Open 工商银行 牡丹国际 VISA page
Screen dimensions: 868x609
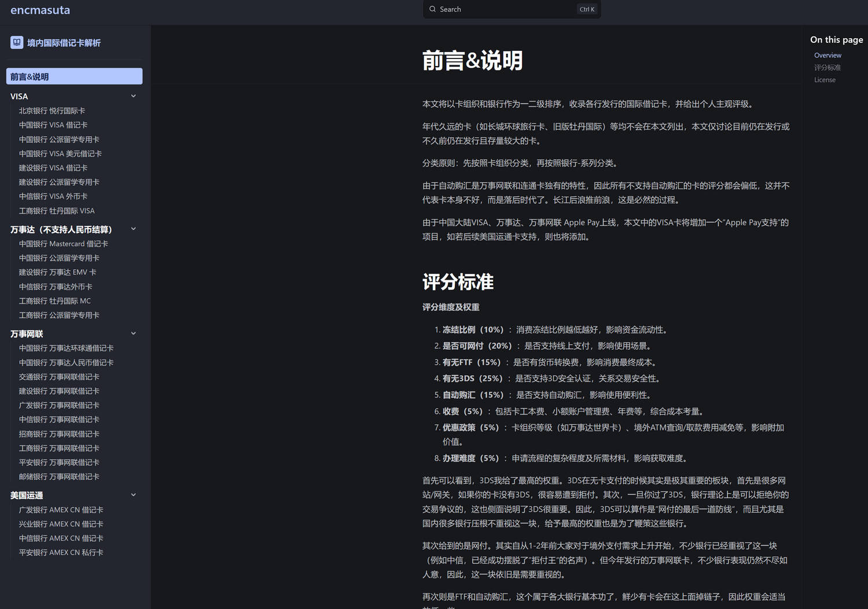pos(57,211)
